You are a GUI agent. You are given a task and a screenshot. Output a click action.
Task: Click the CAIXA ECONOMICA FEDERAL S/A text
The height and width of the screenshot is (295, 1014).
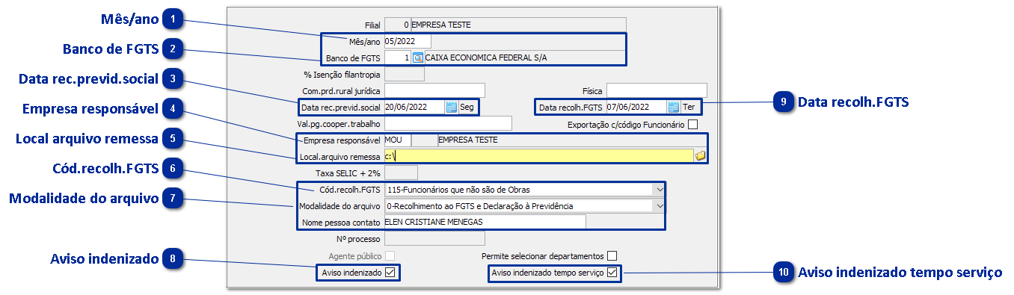pyautogui.click(x=486, y=58)
